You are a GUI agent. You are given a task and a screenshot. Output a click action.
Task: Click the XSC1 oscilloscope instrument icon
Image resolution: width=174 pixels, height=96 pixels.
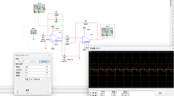click(39, 8)
